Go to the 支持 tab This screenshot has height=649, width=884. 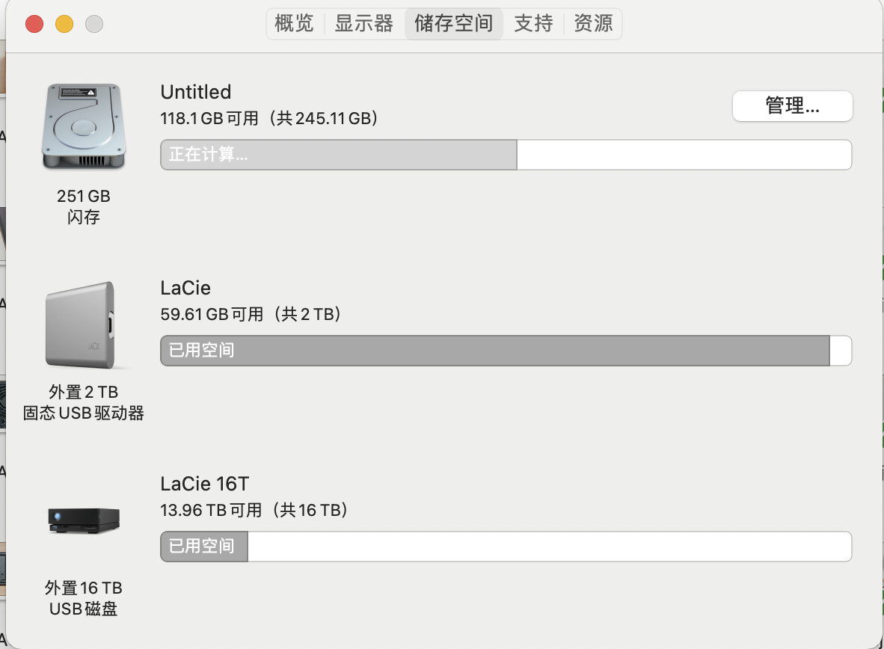pyautogui.click(x=533, y=24)
